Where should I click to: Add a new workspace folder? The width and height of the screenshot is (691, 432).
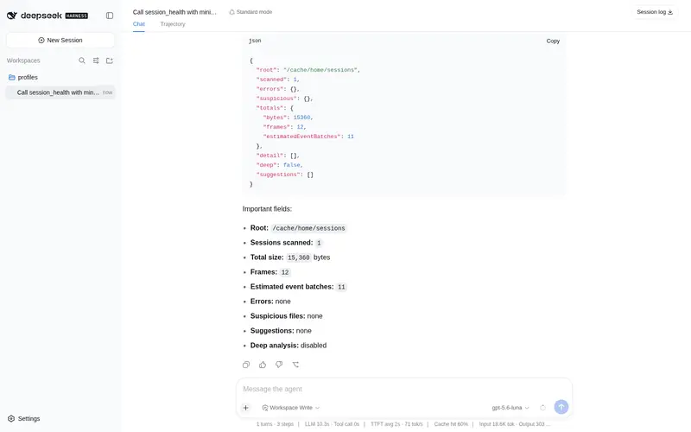pyautogui.click(x=110, y=60)
